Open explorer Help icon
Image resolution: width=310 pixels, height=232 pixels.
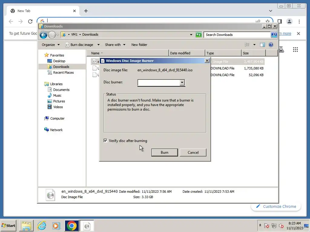(271, 45)
